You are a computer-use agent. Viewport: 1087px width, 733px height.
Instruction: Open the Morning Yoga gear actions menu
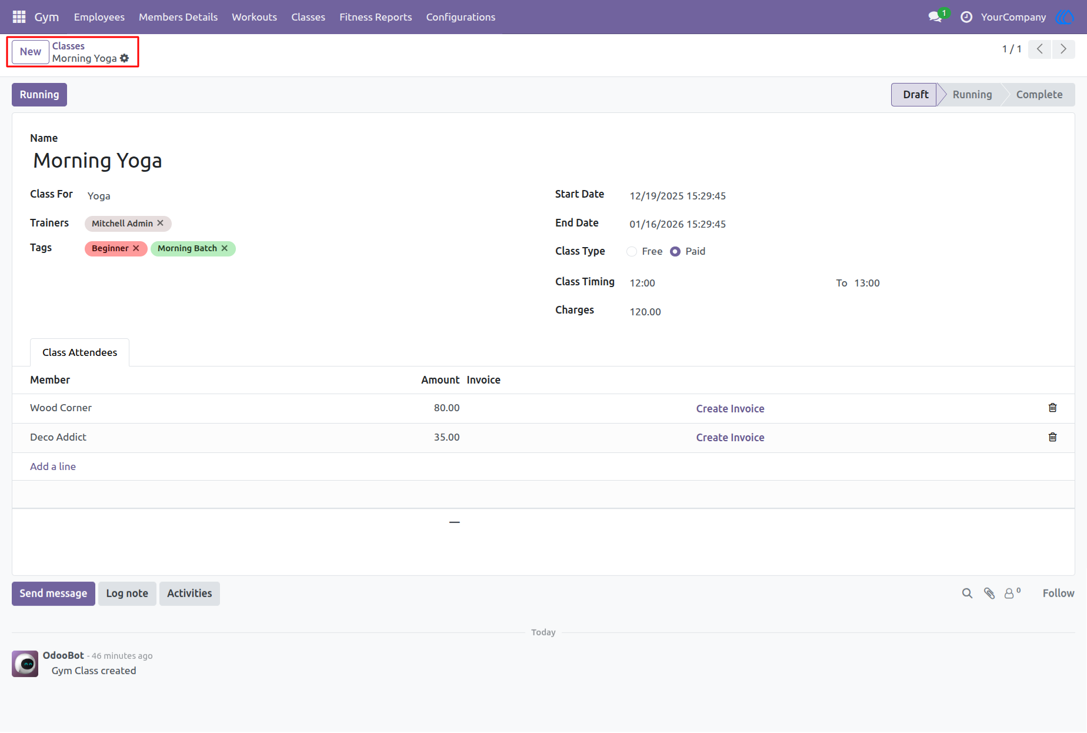click(x=124, y=58)
